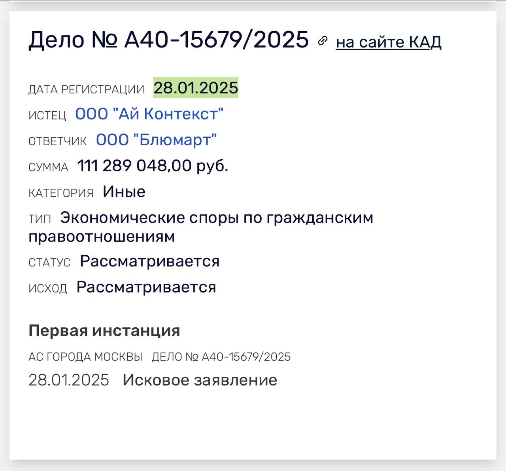Open plaintiff ООО "Ай Контекст" link
This screenshot has width=506, height=471.
coord(149,114)
